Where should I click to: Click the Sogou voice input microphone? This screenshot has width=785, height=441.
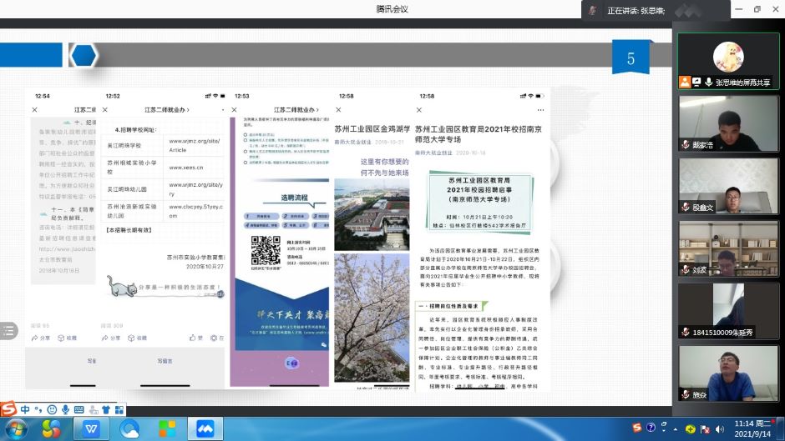(x=65, y=409)
